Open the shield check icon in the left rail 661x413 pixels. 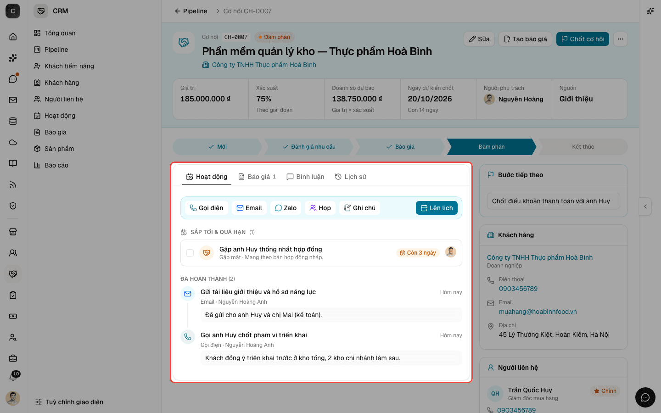tap(13, 206)
